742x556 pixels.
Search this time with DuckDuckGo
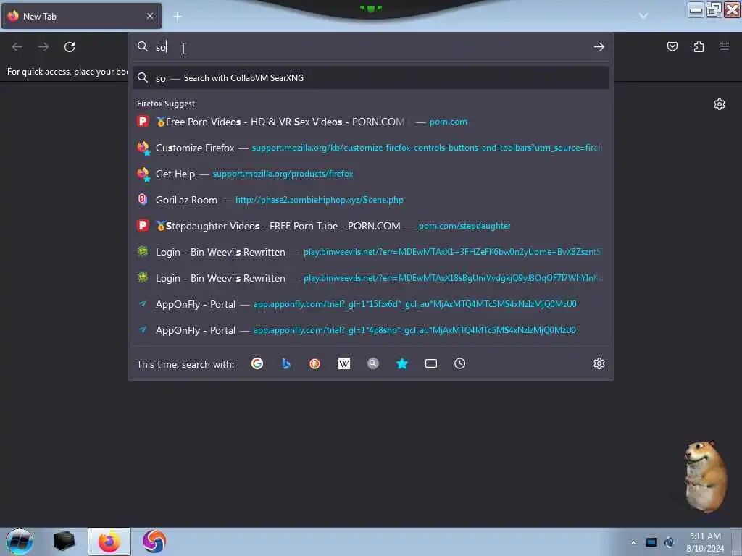click(314, 363)
